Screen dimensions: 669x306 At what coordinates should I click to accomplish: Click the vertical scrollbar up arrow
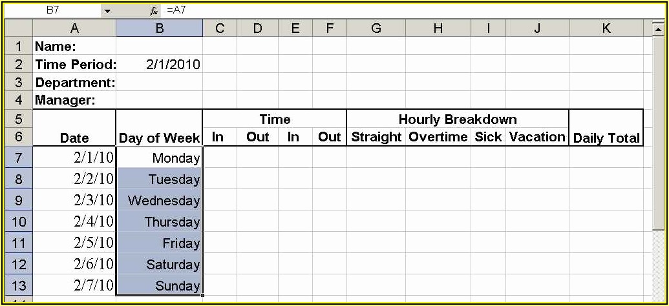pos(657,30)
